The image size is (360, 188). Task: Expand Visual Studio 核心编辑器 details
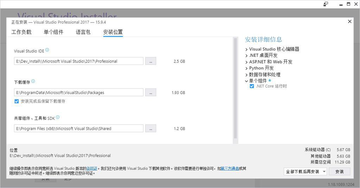(x=246, y=49)
